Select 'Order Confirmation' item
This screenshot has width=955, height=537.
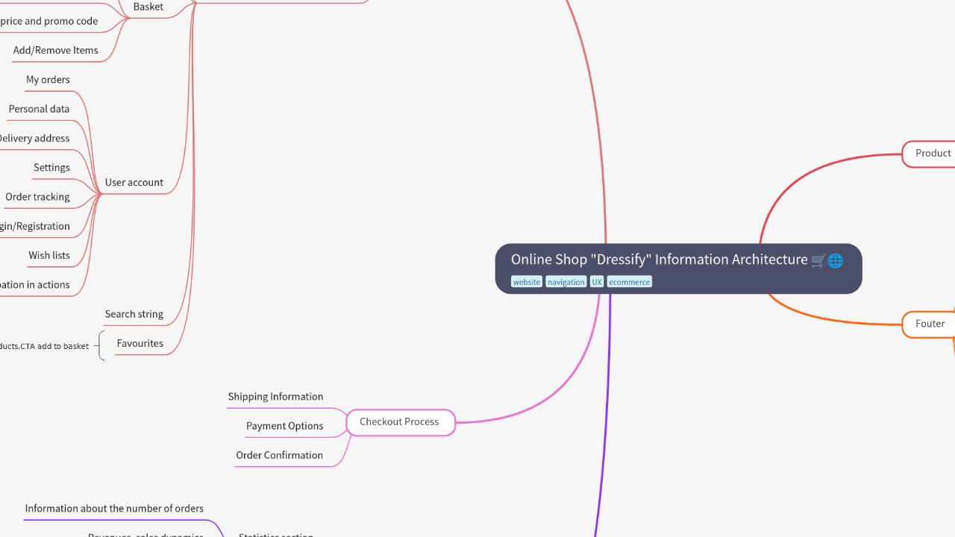279,455
